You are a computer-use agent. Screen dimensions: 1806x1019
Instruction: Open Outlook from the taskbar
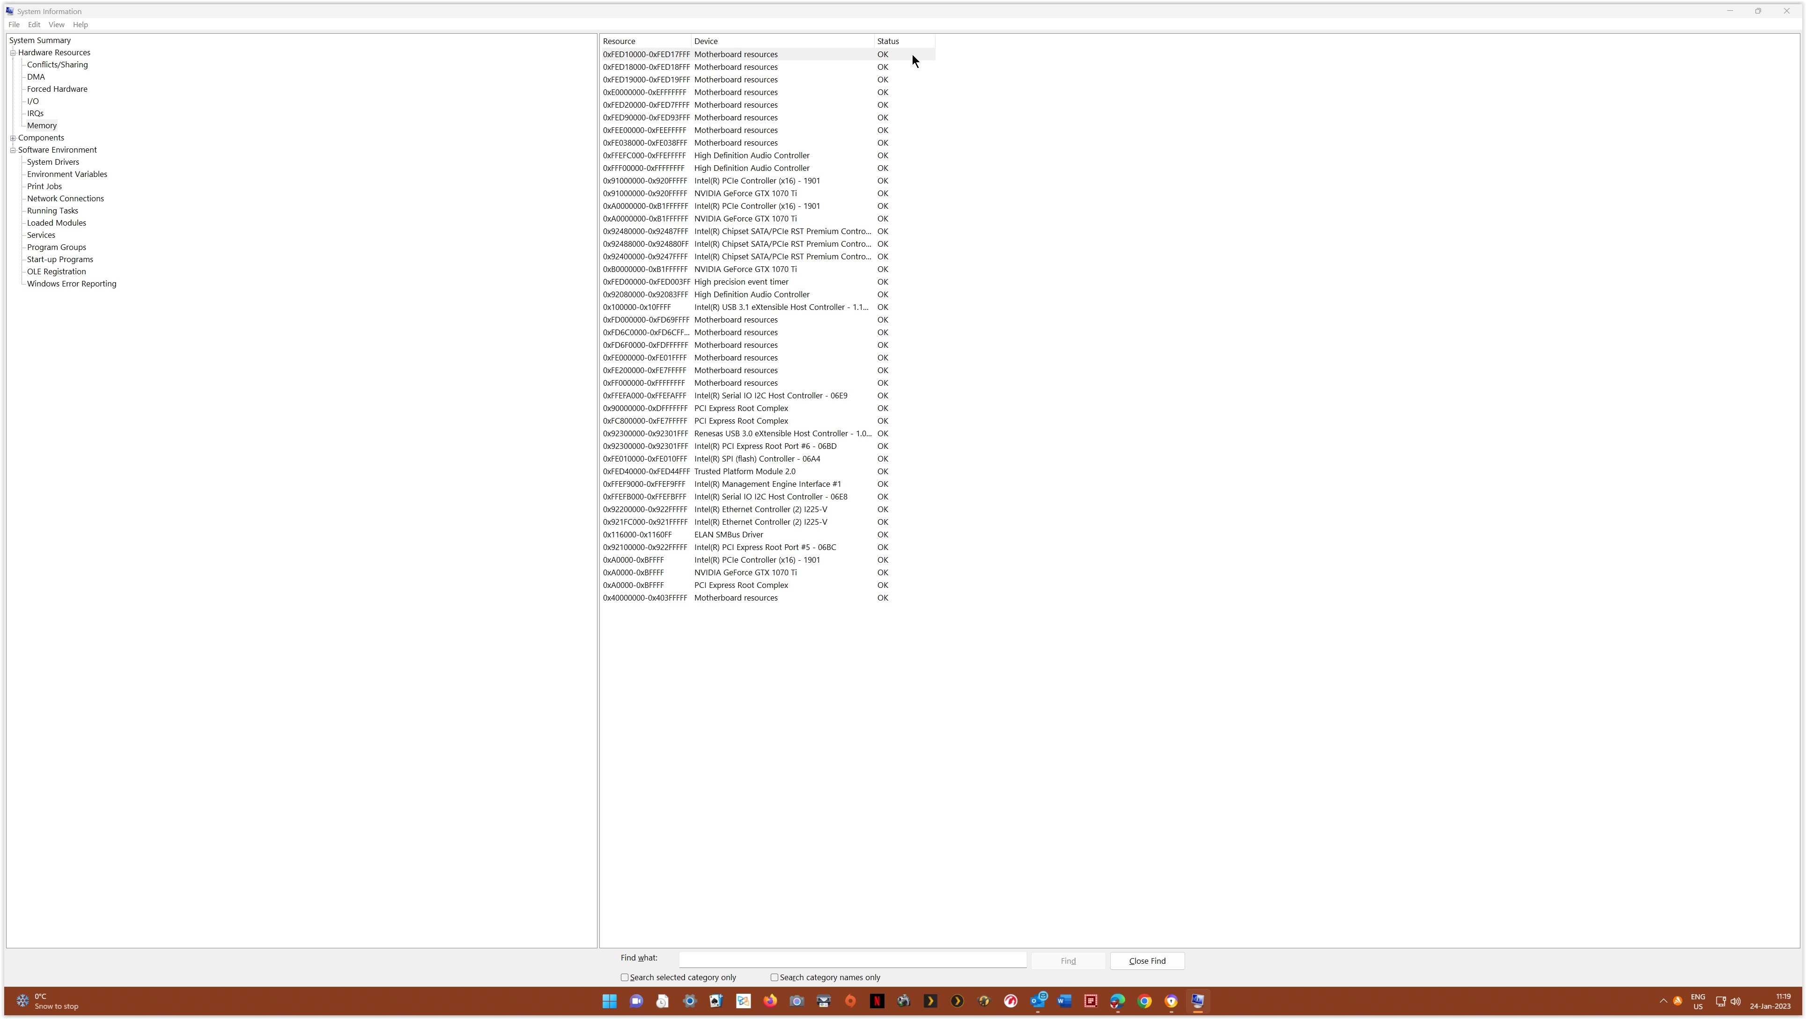tap(1037, 1001)
